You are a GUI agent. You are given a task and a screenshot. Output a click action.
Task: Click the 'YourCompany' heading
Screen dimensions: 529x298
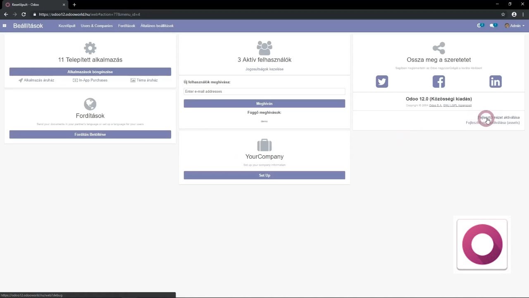point(264,156)
